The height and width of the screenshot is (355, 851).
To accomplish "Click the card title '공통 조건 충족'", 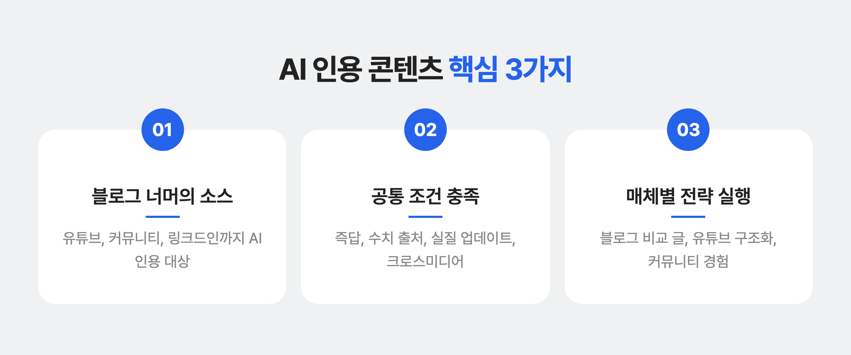I will pyautogui.click(x=425, y=196).
